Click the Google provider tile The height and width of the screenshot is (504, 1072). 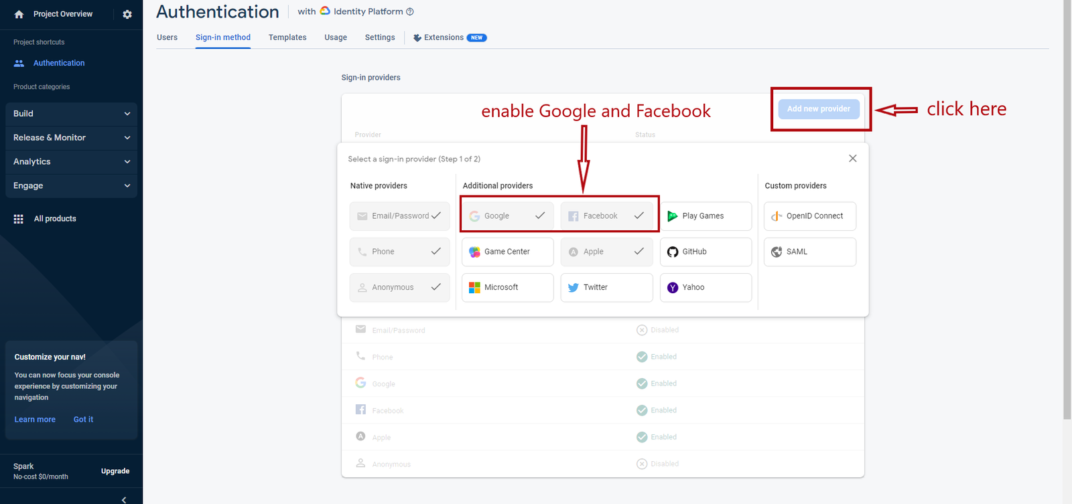point(508,216)
